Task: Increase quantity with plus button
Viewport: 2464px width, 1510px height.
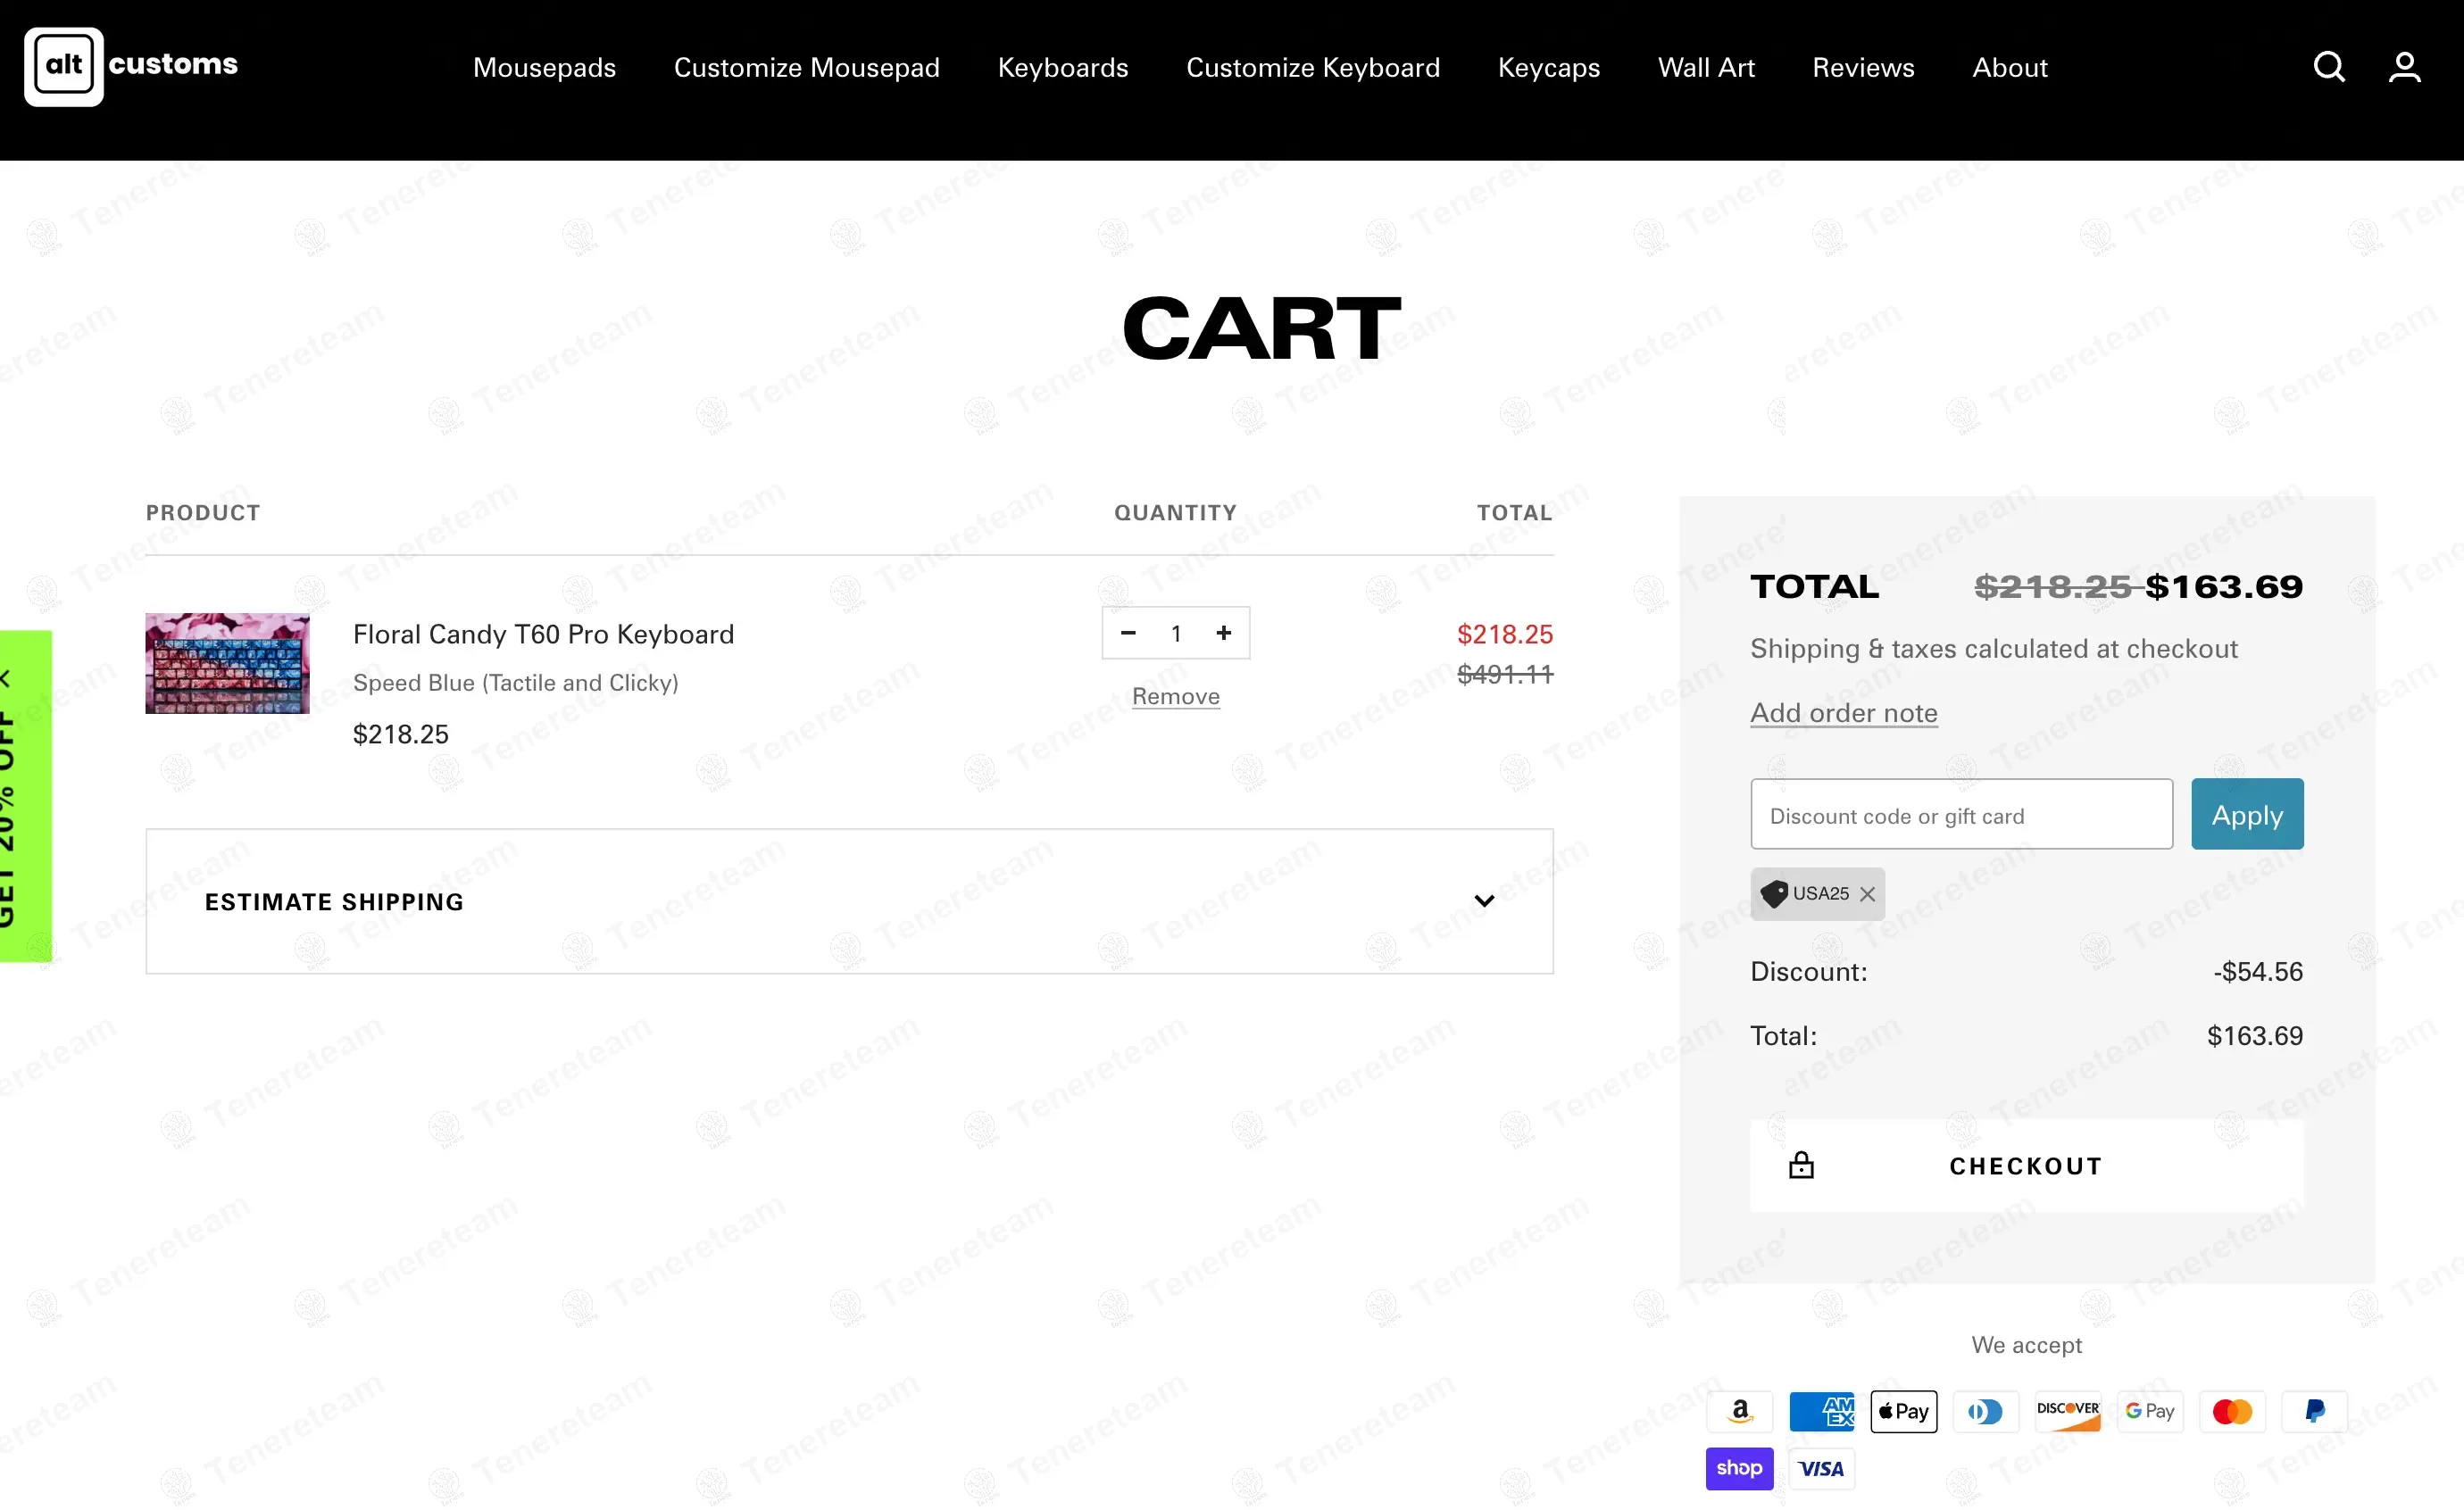Action: click(x=1223, y=633)
